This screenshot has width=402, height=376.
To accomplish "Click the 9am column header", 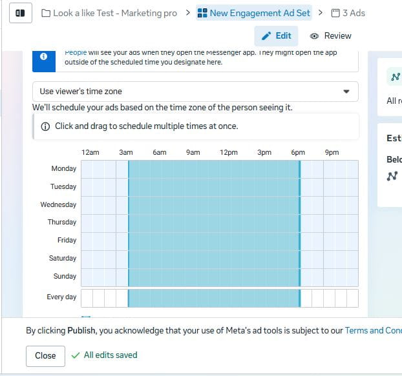I will pos(193,152).
